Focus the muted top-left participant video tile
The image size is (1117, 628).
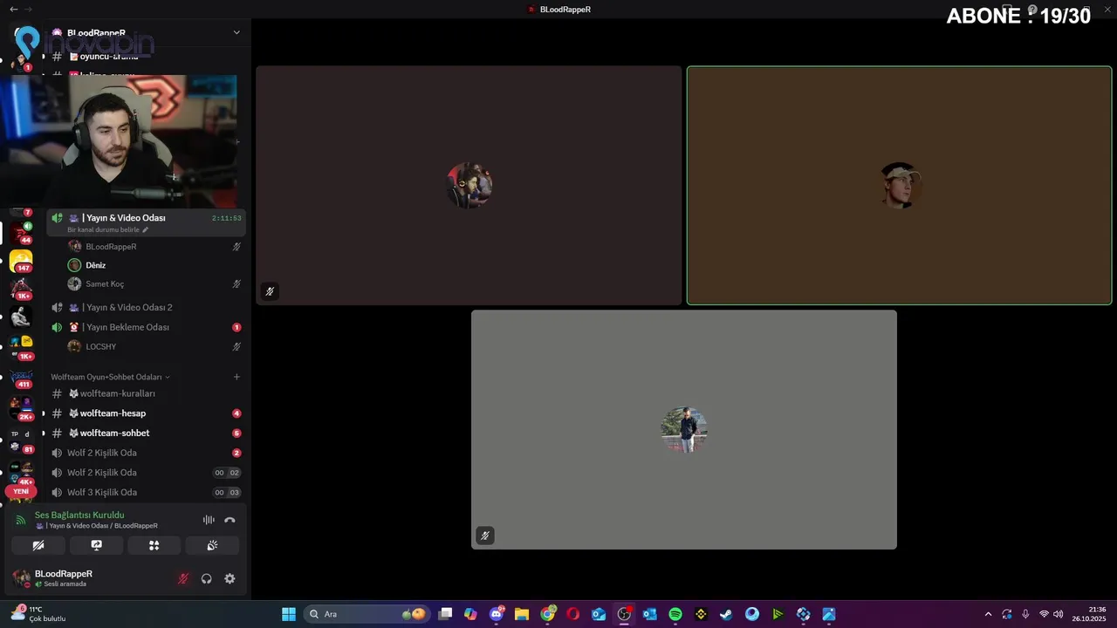click(x=469, y=186)
